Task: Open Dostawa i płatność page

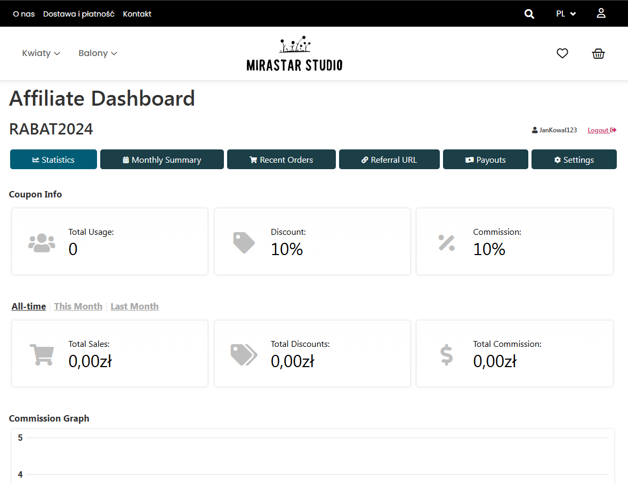Action: (78, 14)
